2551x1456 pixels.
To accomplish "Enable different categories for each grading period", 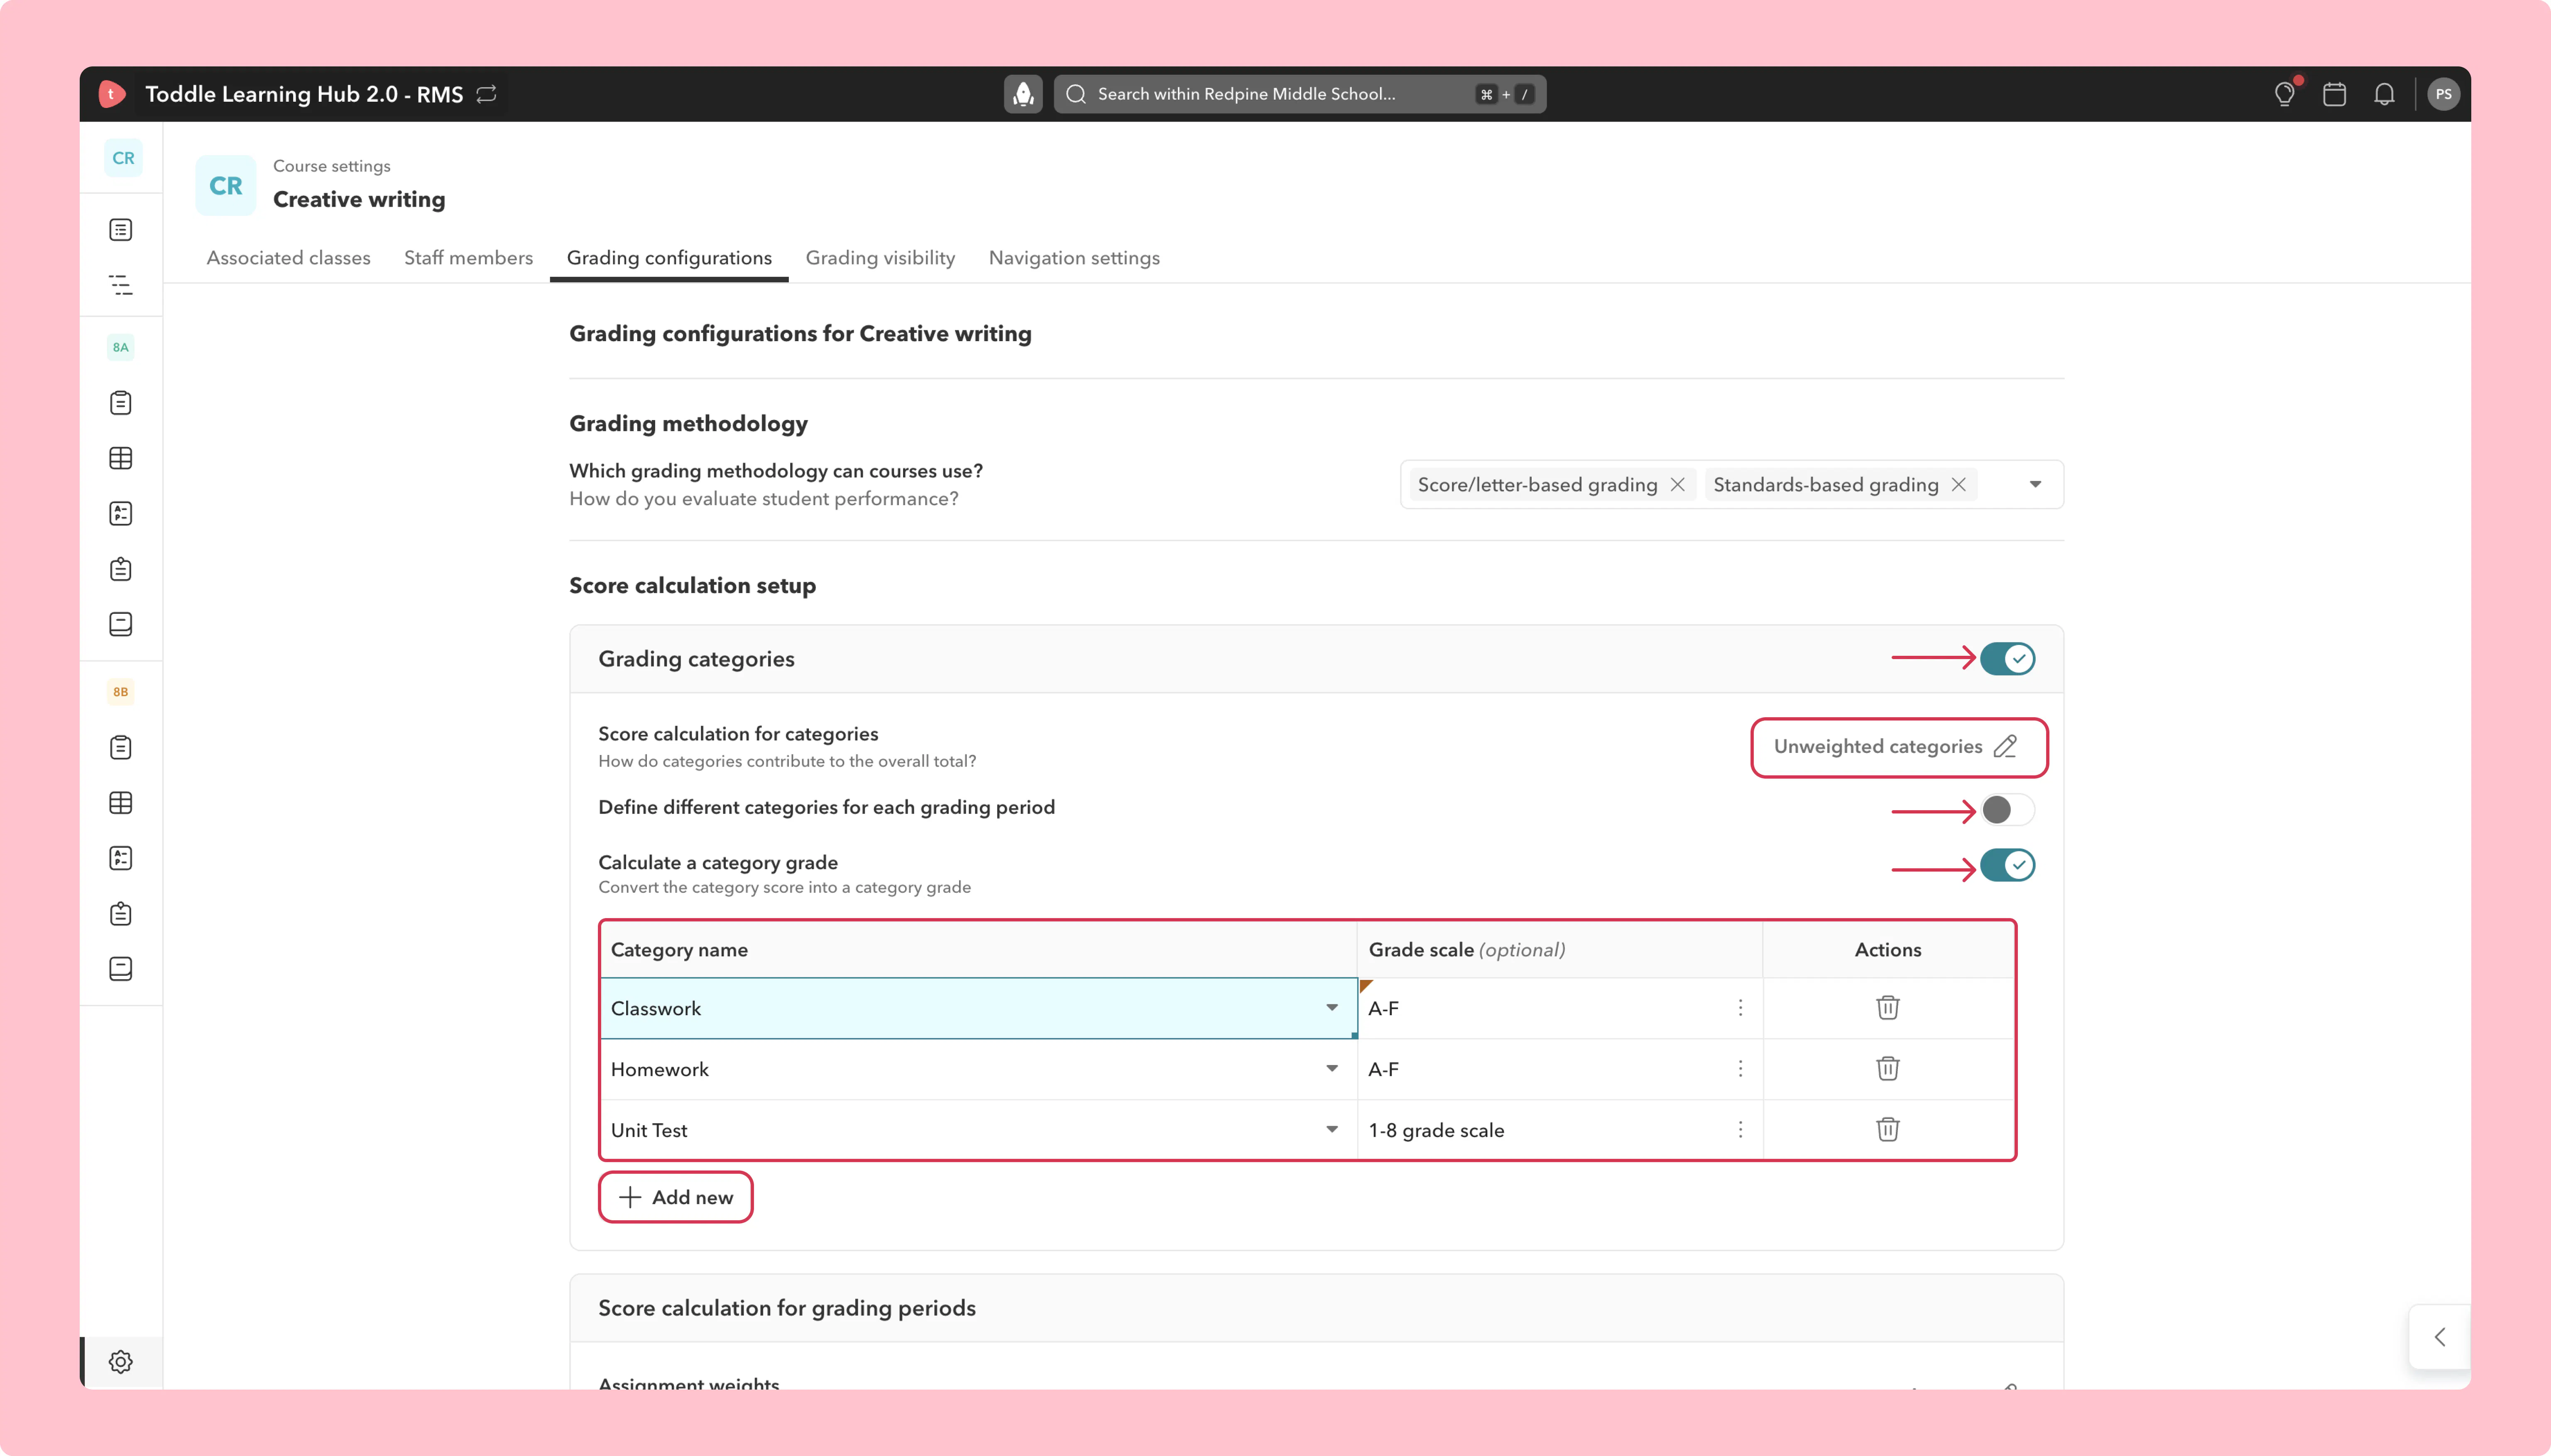I will point(2008,810).
